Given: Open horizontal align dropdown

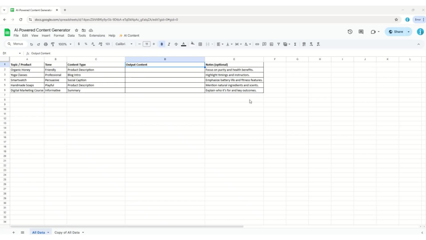Looking at the screenshot, I should [x=220, y=44].
